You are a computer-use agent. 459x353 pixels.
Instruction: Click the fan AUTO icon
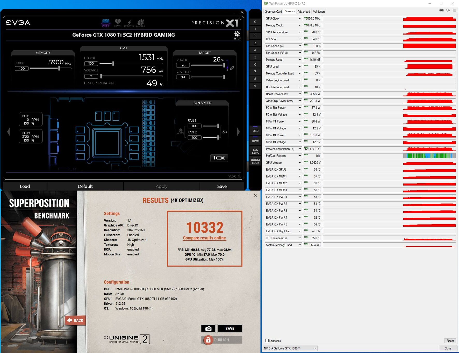point(181,131)
